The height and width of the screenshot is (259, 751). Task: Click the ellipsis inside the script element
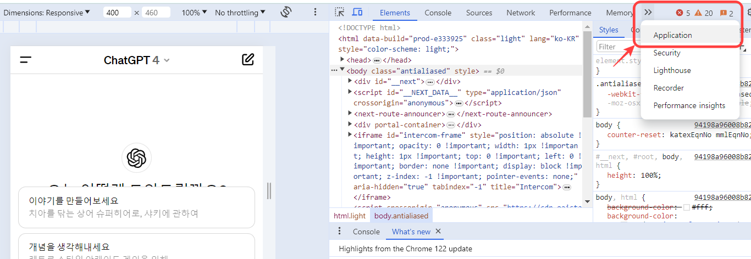[458, 103]
